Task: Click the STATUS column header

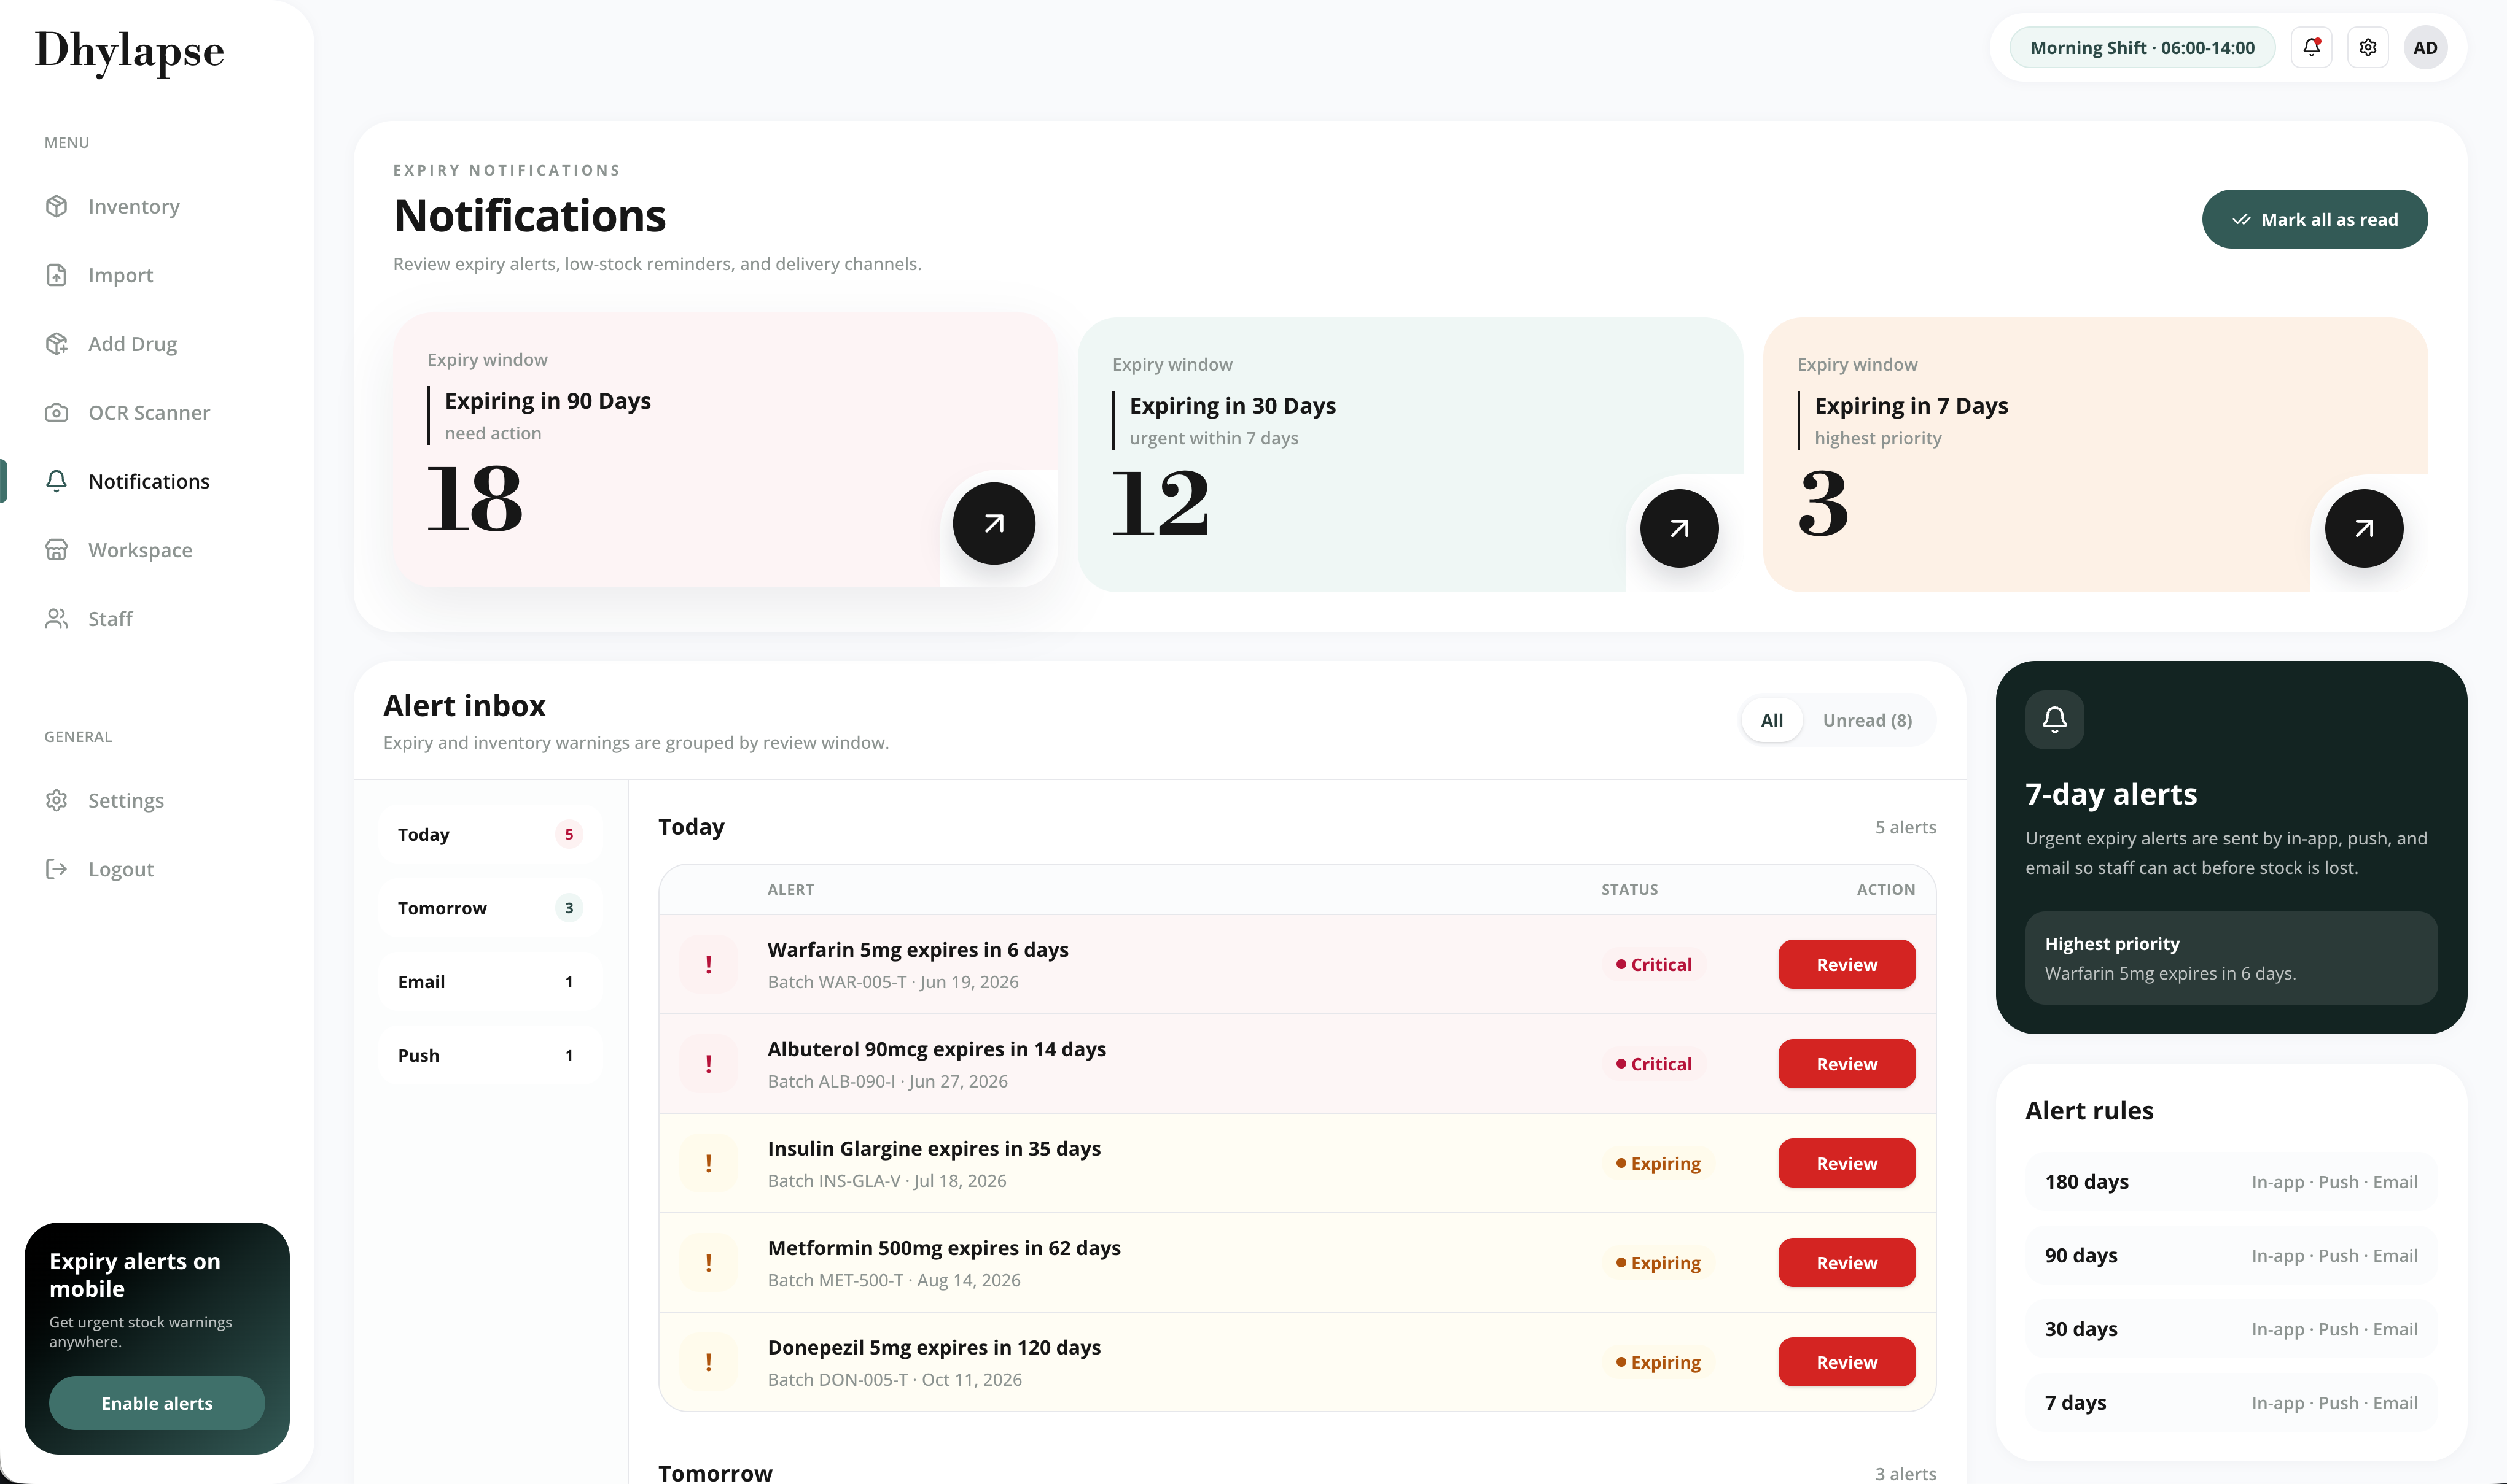Action: point(1629,889)
